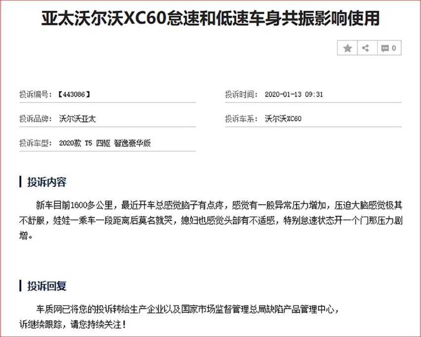This screenshot has width=421, height=337.
Task: Click car series value 沃尔沃XC60
Action: [x=283, y=119]
